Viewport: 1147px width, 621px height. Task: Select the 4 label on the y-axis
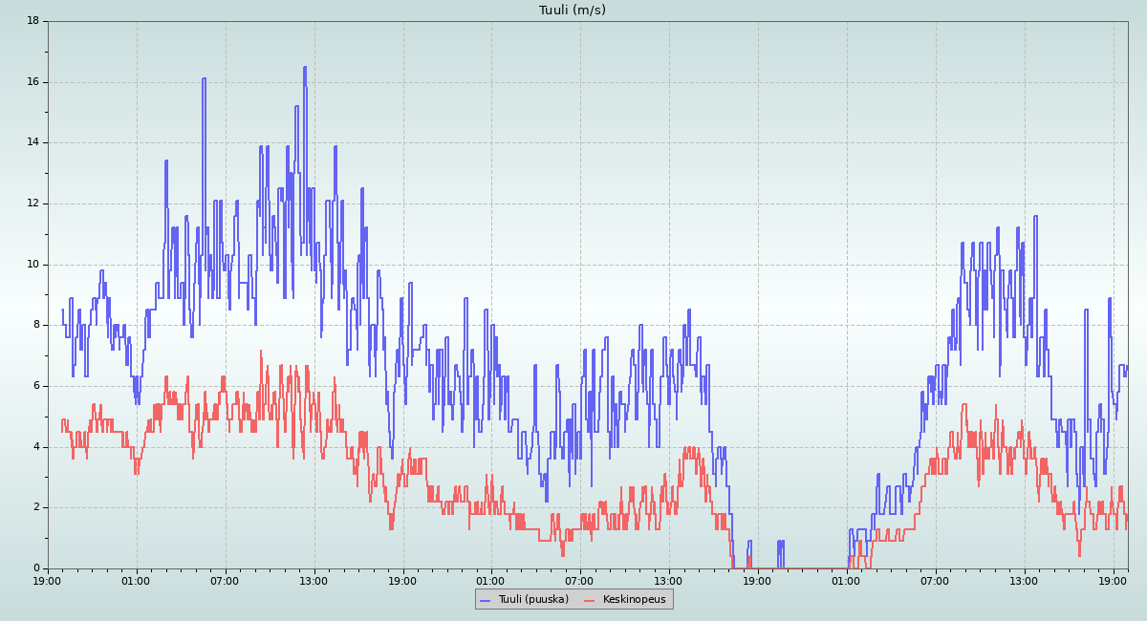(x=35, y=447)
